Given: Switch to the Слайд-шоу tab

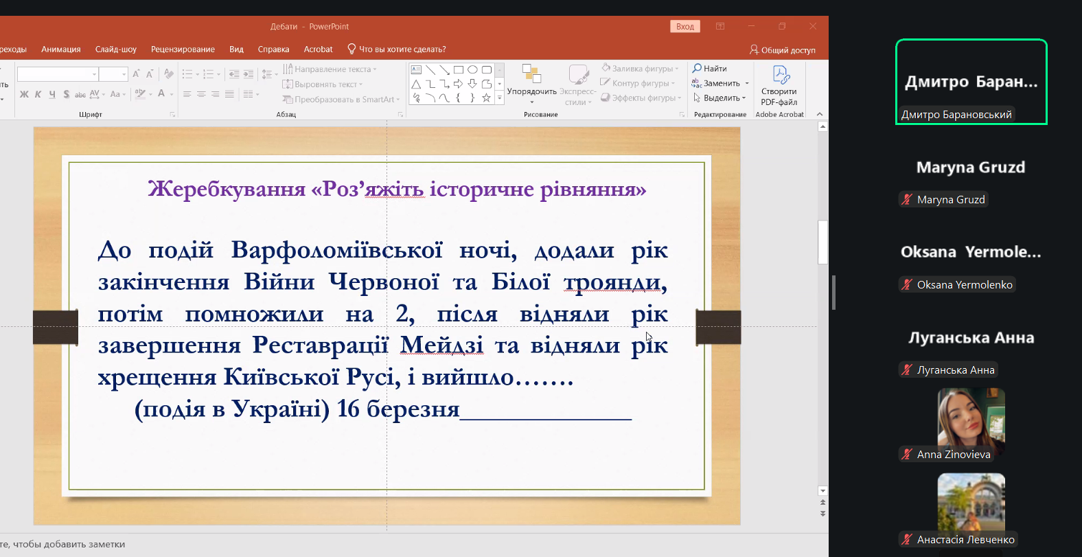Looking at the screenshot, I should pyautogui.click(x=115, y=49).
